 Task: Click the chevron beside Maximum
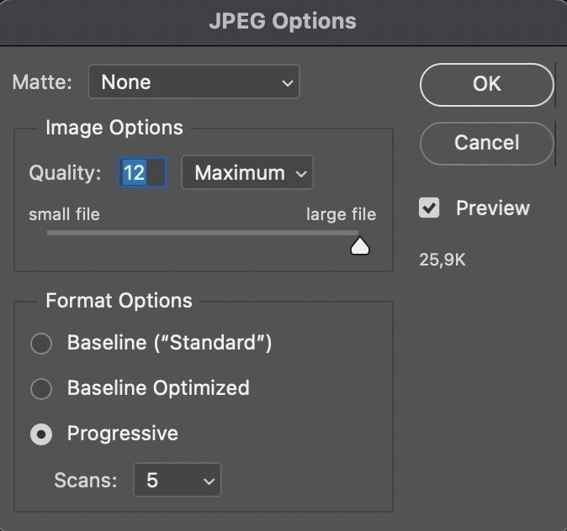[x=301, y=174]
